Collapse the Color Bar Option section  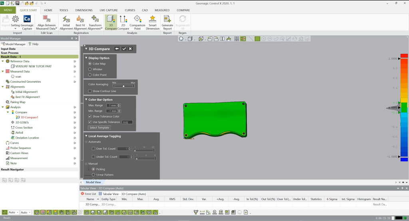(x=86, y=100)
